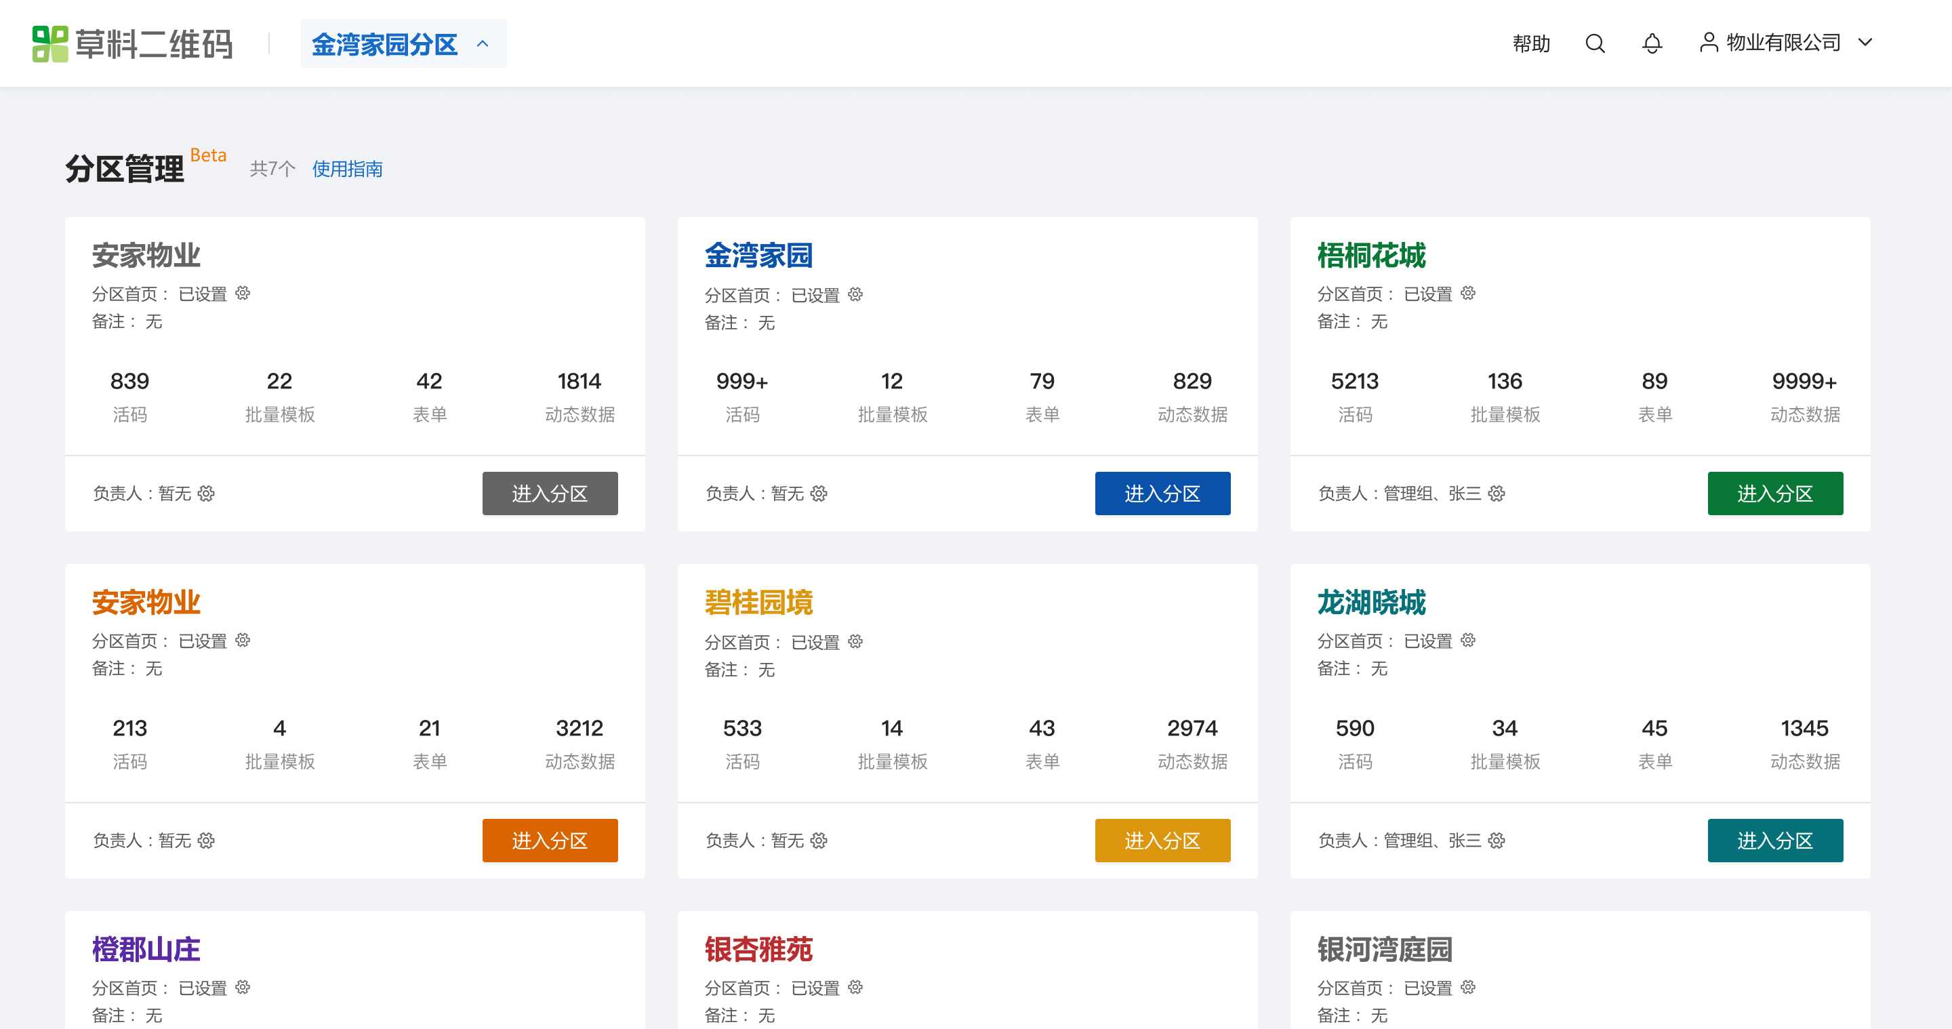Screen dimensions: 1952x1029
Task: Edit 负责人 gear in 金湾家园 card
Action: [819, 494]
